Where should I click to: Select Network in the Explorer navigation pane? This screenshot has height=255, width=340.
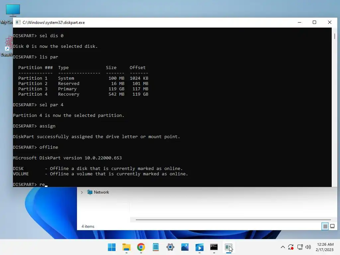coord(101,192)
